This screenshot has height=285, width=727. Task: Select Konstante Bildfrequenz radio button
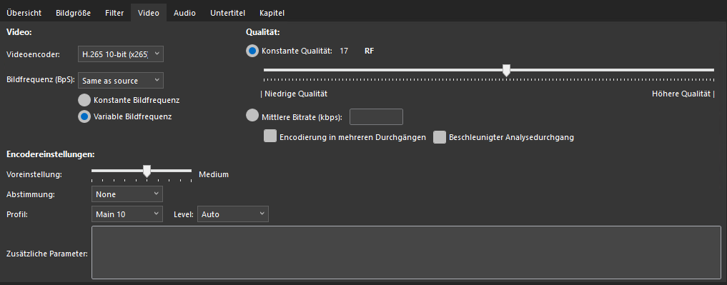point(84,100)
